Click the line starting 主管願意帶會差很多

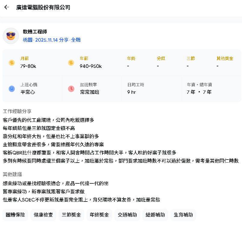pyautogui.click(x=53, y=144)
